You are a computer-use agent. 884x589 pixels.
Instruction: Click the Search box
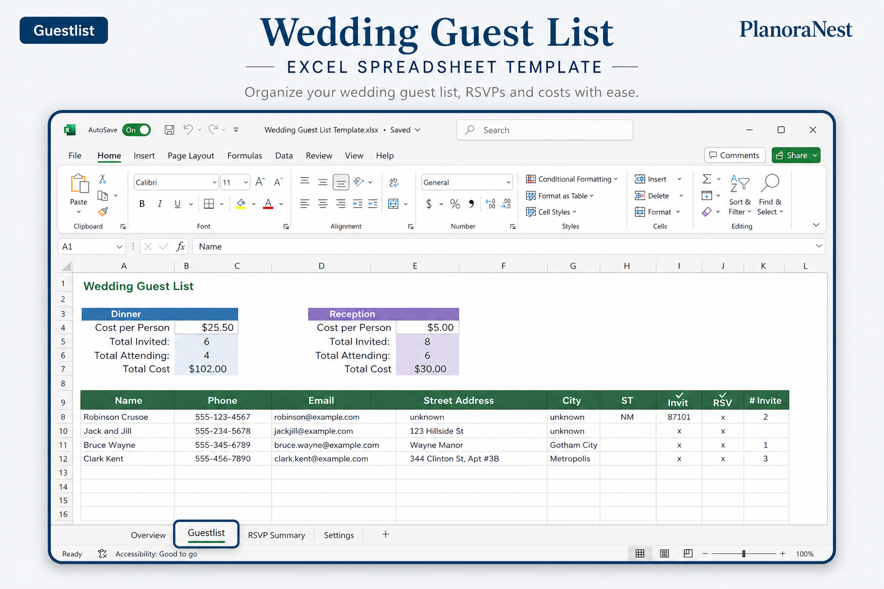pyautogui.click(x=544, y=130)
